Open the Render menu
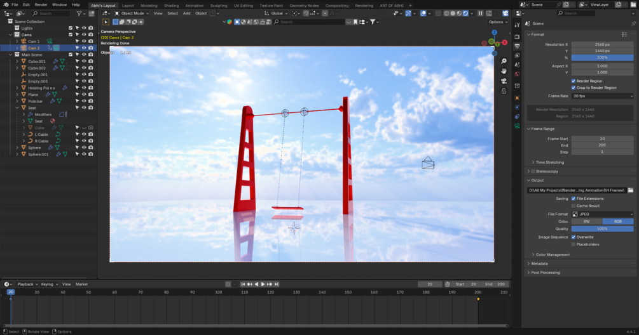 click(x=41, y=5)
